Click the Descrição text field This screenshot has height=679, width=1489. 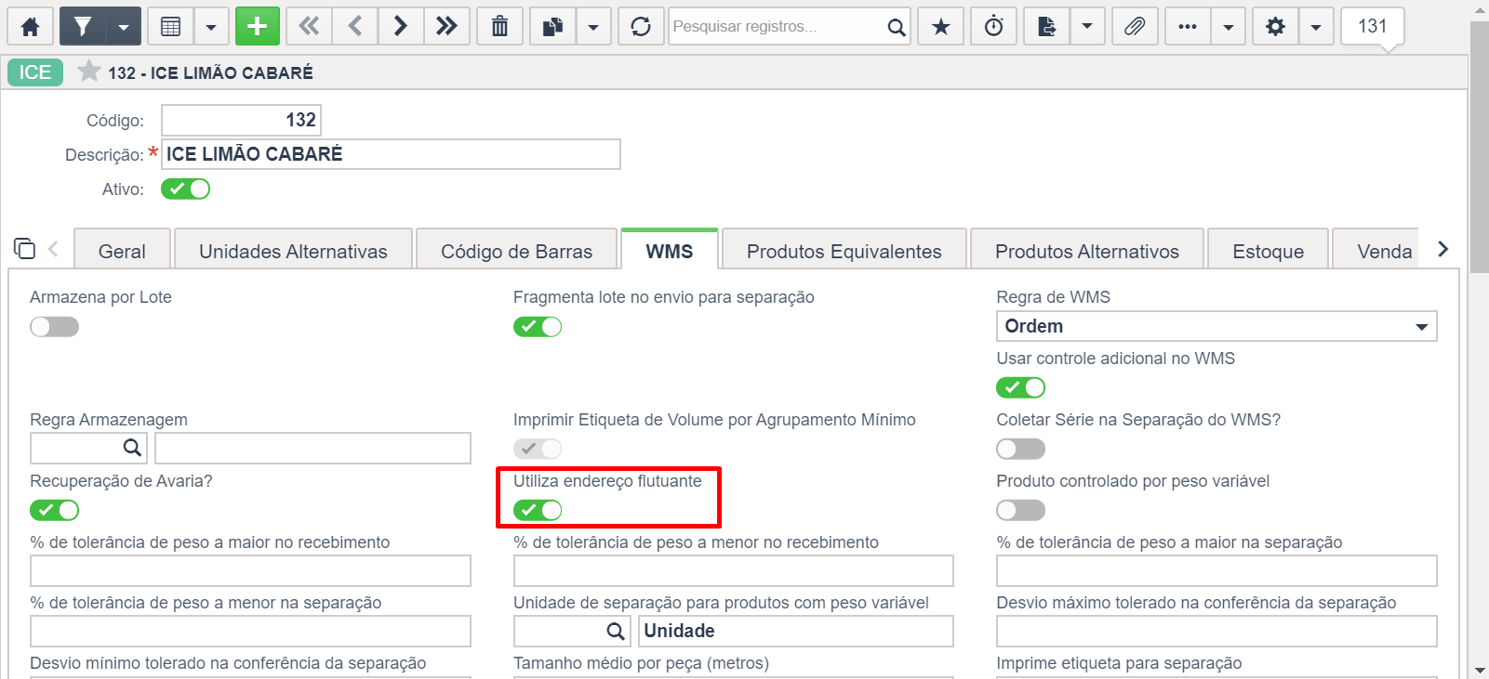[391, 154]
